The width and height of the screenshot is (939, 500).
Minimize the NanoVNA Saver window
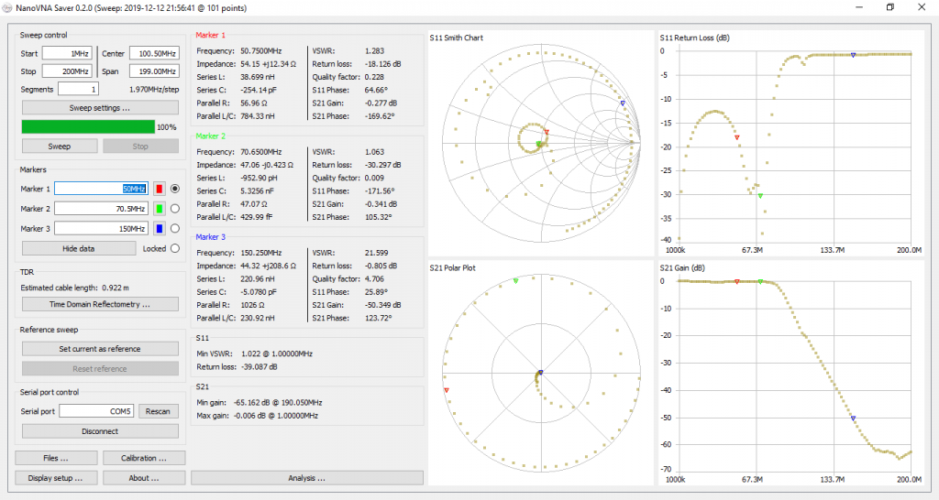(859, 7)
